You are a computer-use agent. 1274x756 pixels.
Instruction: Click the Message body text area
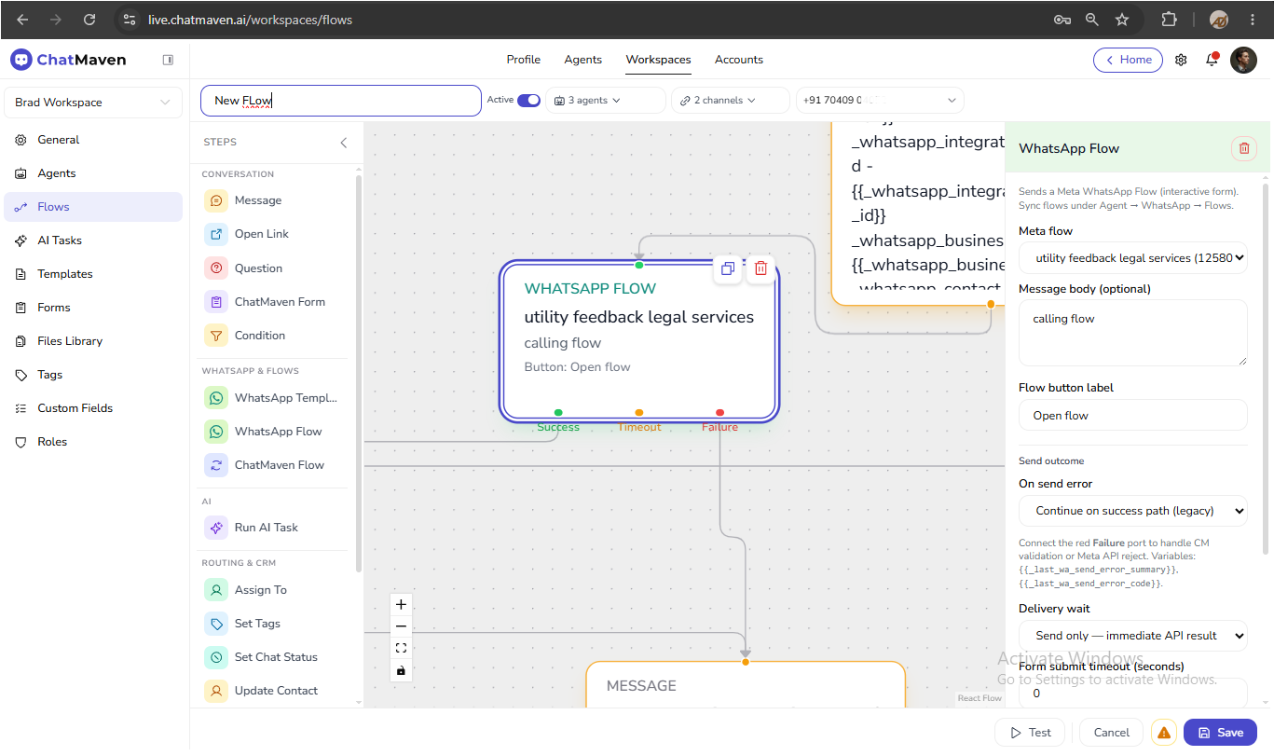pyautogui.click(x=1133, y=333)
